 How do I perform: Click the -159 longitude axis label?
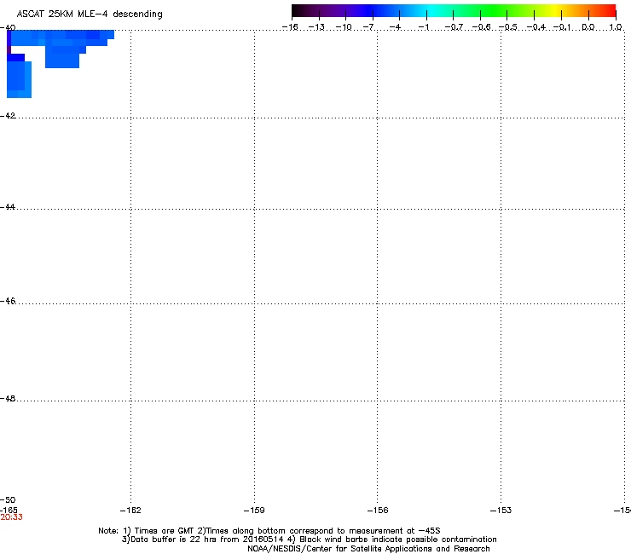[x=254, y=511]
